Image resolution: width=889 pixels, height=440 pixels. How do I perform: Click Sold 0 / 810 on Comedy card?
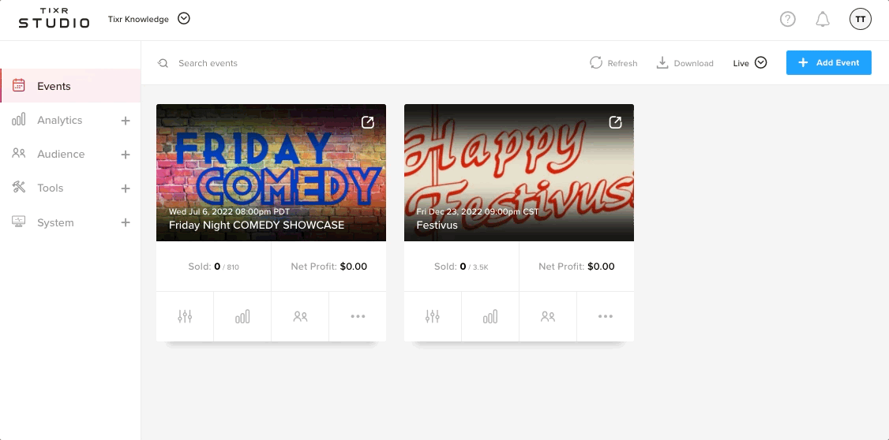pyautogui.click(x=214, y=267)
